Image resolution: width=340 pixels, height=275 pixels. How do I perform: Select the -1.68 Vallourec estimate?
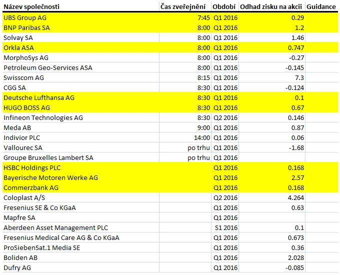tap(296, 147)
